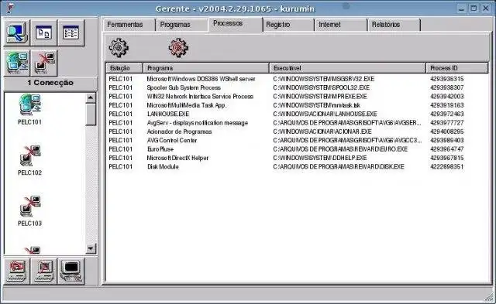The height and width of the screenshot is (304, 496).
Task: Click station list scroll-down arrow
Action: pos(91,249)
